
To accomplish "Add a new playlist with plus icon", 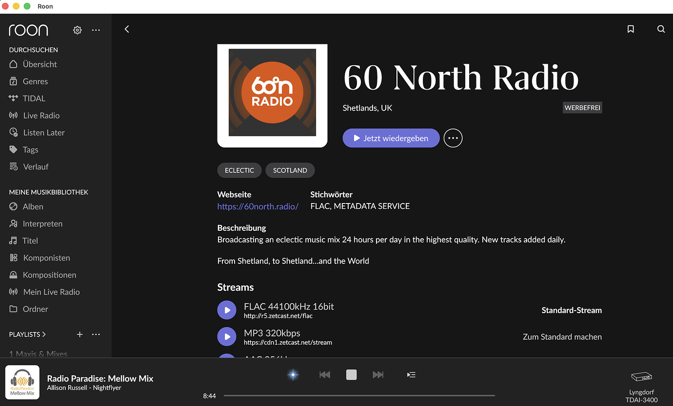I will [80, 334].
